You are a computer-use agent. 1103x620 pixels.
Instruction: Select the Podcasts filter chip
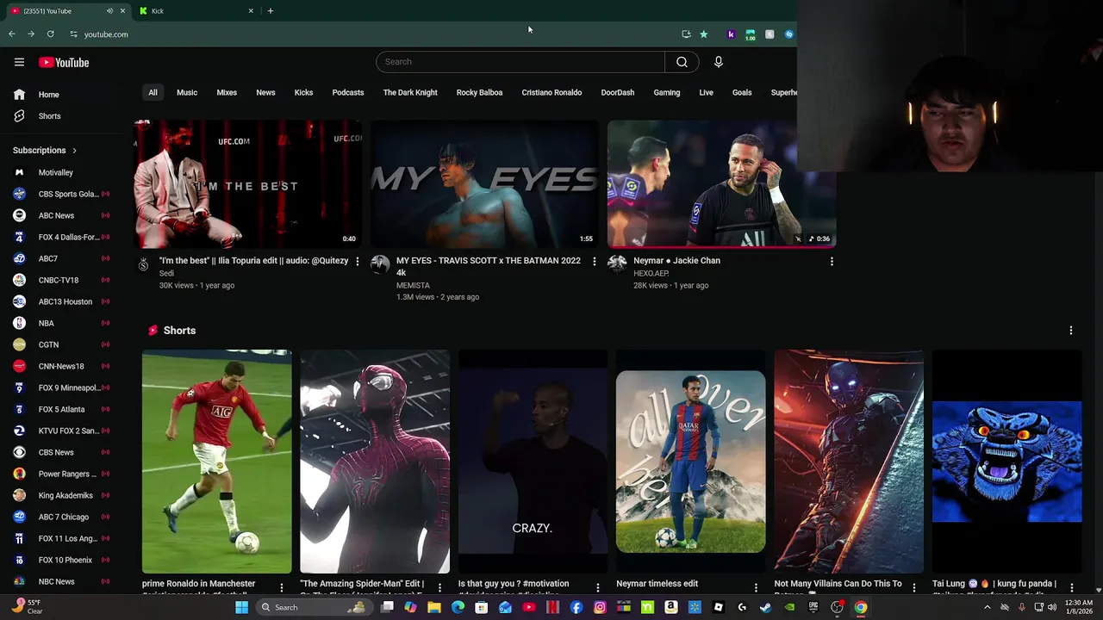click(348, 92)
